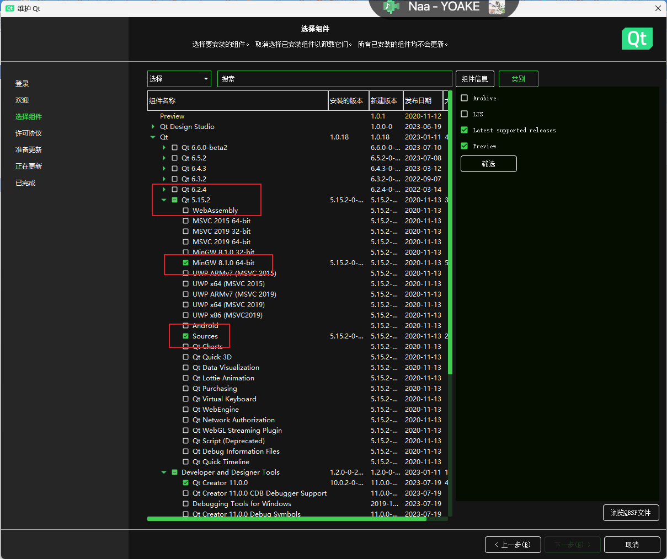Select Debugging Tools for Windows row
This screenshot has height=559, width=667.
click(x=297, y=504)
